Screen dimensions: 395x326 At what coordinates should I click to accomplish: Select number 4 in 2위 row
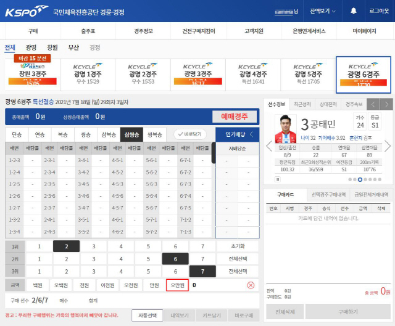pos(121,259)
